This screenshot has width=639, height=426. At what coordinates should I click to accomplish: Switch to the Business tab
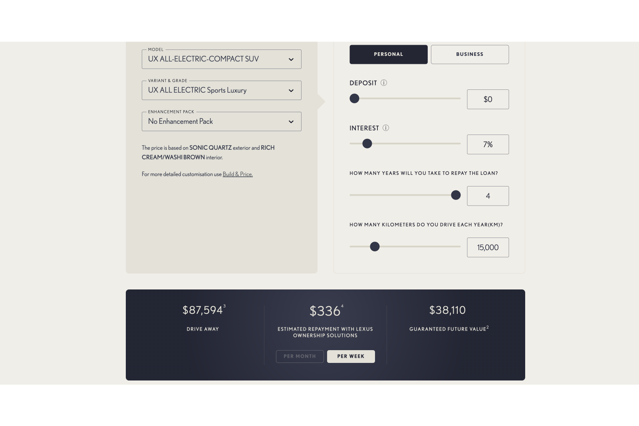tap(470, 54)
